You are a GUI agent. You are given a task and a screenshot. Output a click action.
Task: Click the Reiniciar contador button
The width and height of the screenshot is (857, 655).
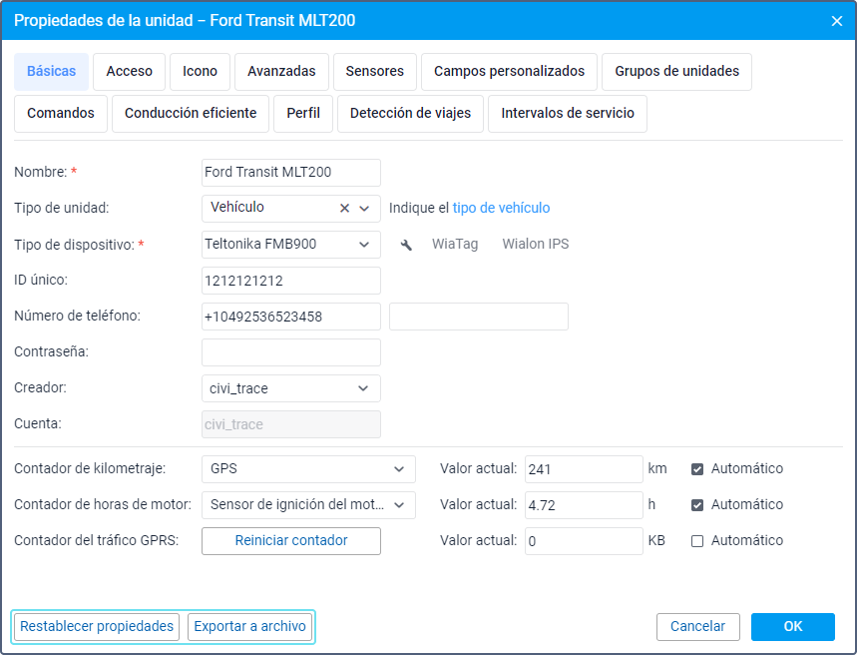[291, 540]
